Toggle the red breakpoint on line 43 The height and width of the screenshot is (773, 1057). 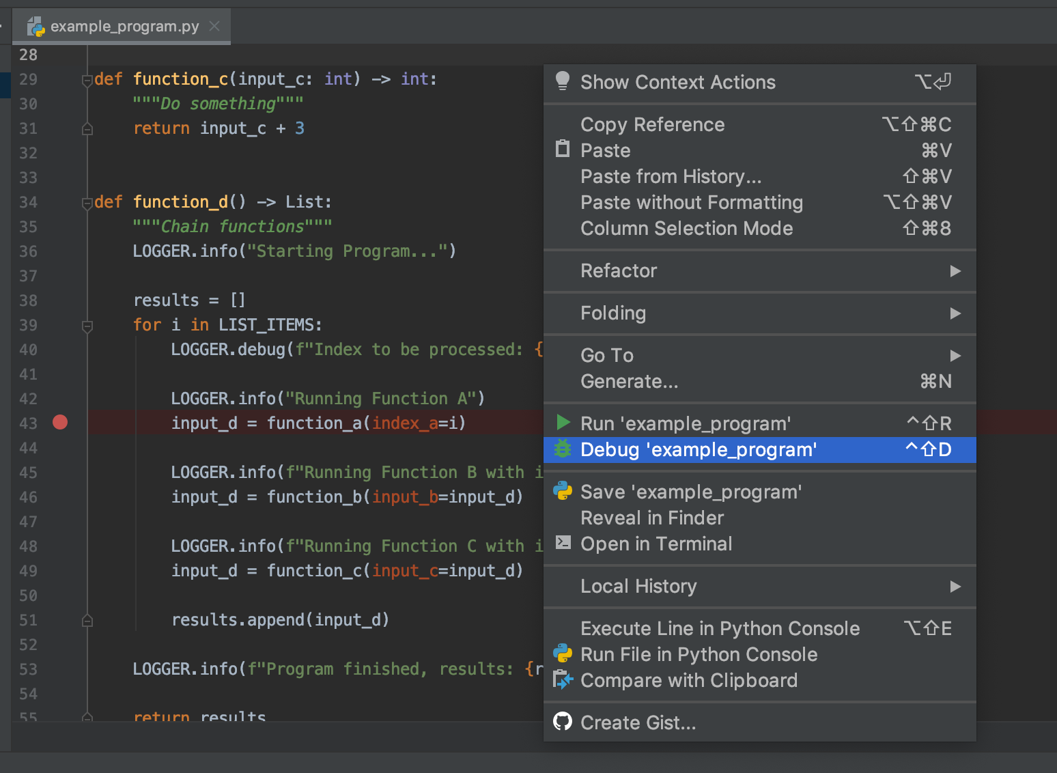(59, 423)
